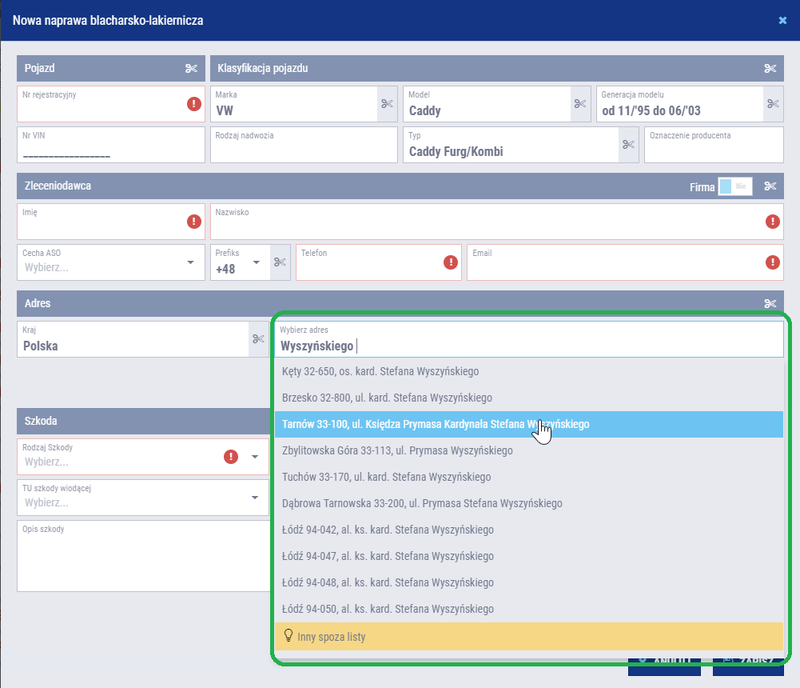Expand the phone Prefiks +48 dropdown
Screen dimensions: 800x688
pyautogui.click(x=256, y=262)
